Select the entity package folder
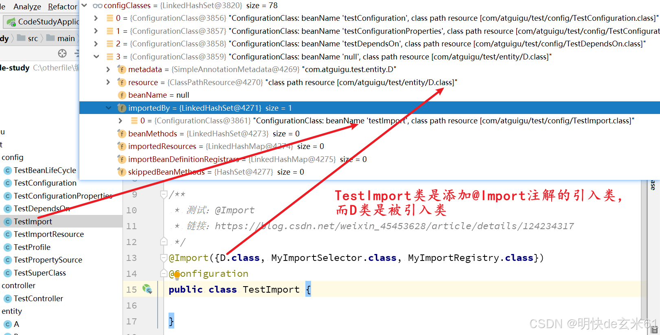660x335 pixels. 12,311
